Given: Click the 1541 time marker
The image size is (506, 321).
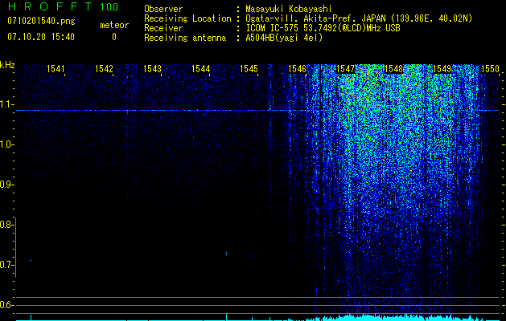Looking at the screenshot, I should pos(56,68).
